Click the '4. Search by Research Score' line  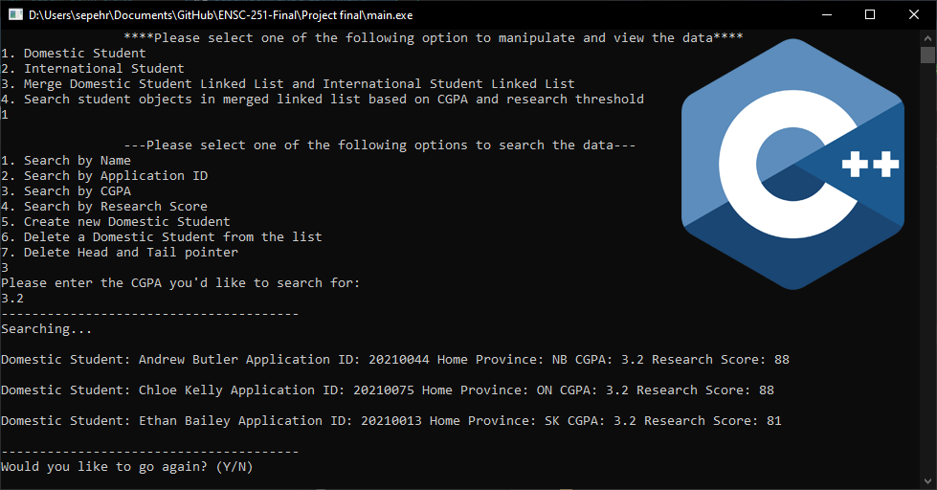click(x=104, y=207)
